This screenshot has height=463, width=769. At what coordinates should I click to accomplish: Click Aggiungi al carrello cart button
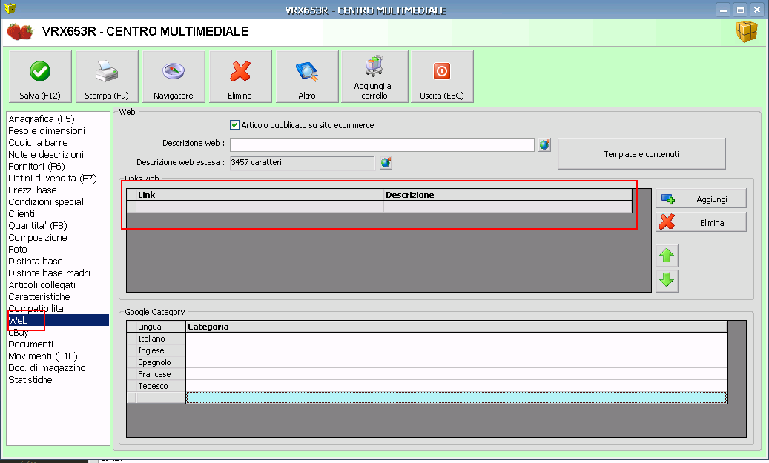tap(374, 77)
